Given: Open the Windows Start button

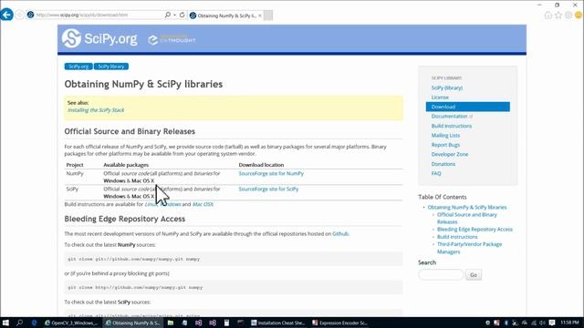Looking at the screenshot, I should click(5, 323).
